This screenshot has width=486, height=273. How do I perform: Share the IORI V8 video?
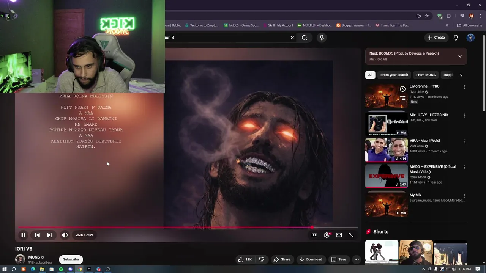[282, 259]
